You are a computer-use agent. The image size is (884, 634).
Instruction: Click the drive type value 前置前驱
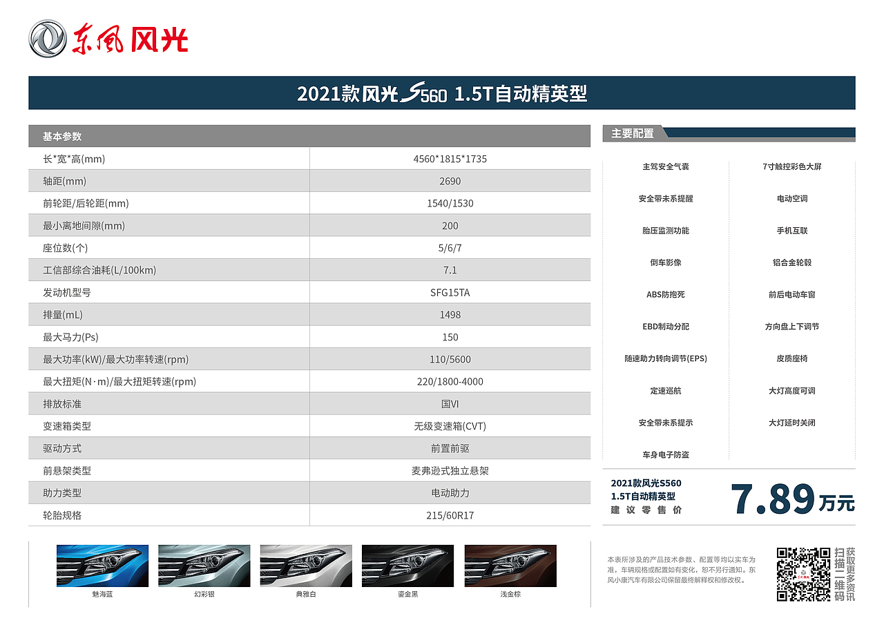tap(450, 449)
